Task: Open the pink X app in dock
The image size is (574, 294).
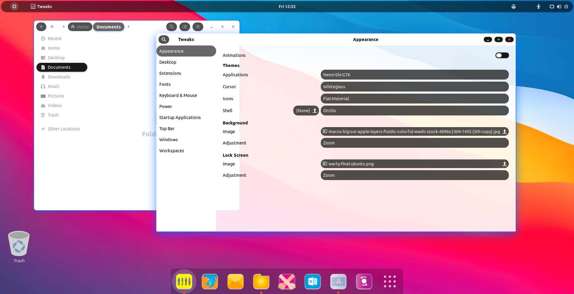Action: (x=287, y=281)
